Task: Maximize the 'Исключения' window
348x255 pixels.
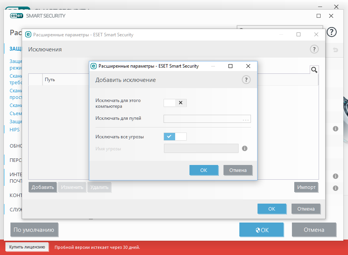Action: pos(299,34)
